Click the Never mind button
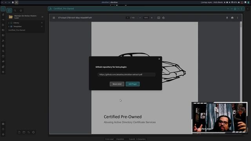Image resolution: width=251 pixels, height=141 pixels. point(117,84)
